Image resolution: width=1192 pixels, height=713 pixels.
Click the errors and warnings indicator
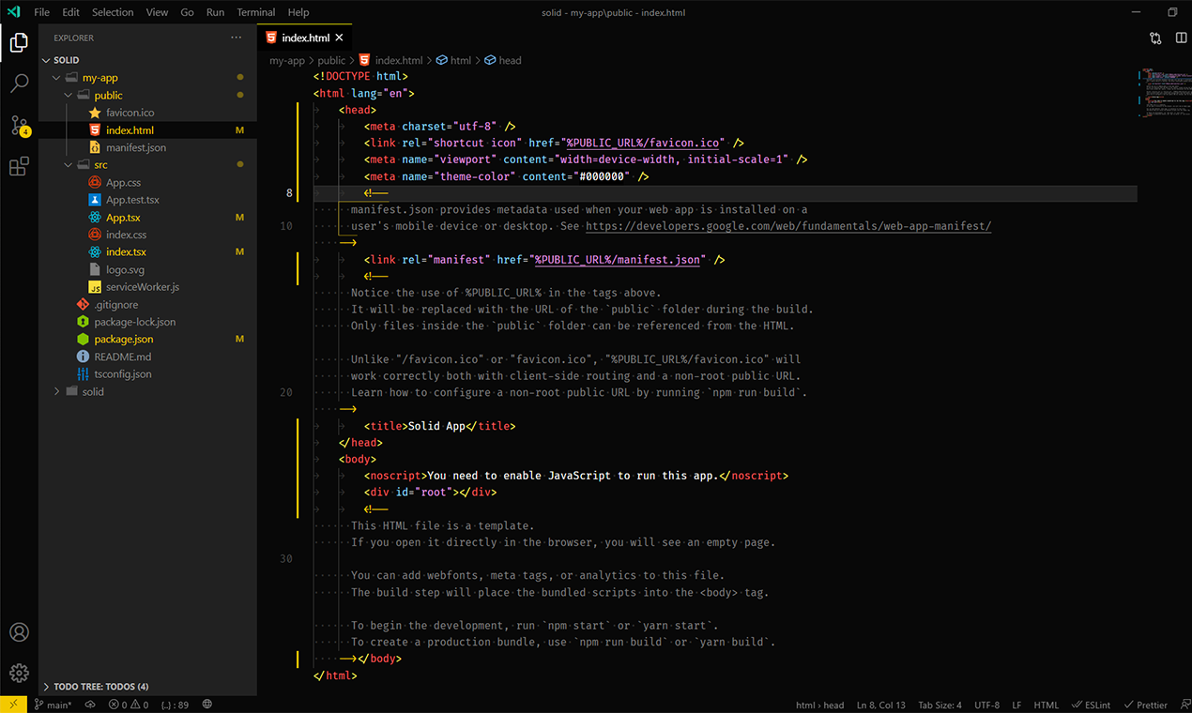click(127, 705)
